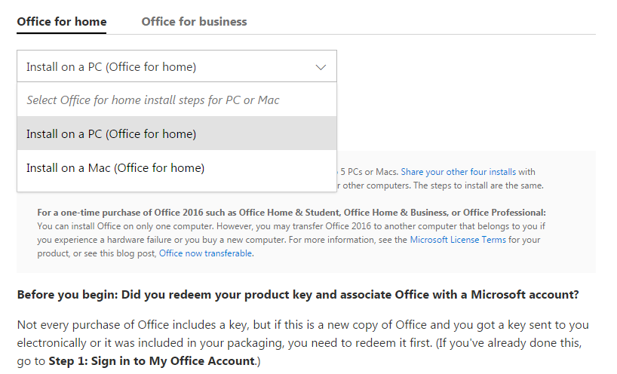Screen dimensions: 617x374
Task: Open the 'Office now transferable' blog link
Action: [x=205, y=253]
